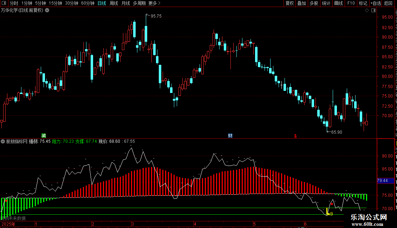Click the window layout icon at chart top-right

pos(373,11)
